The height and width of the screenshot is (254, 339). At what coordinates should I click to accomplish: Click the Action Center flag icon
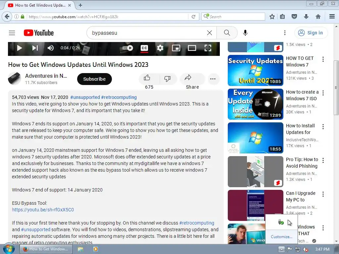289,249
